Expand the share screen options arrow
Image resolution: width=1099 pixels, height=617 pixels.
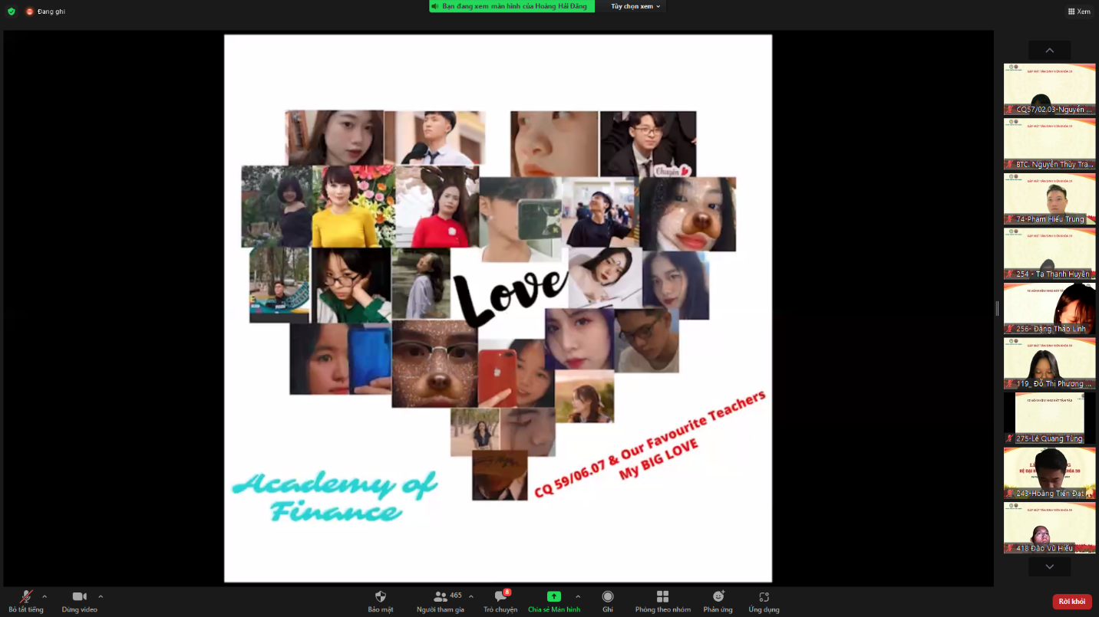[x=578, y=596]
